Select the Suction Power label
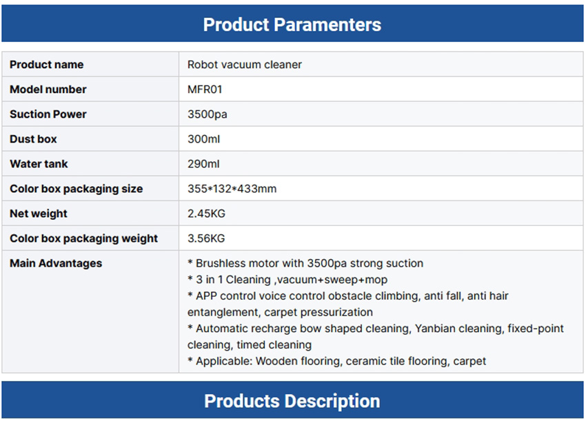The image size is (586, 423). 48,114
